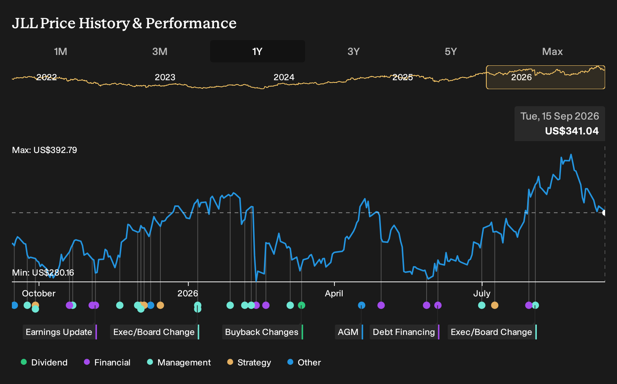The width and height of the screenshot is (617, 384).
Task: Click the 2026 axis label under chart
Action: coord(188,293)
